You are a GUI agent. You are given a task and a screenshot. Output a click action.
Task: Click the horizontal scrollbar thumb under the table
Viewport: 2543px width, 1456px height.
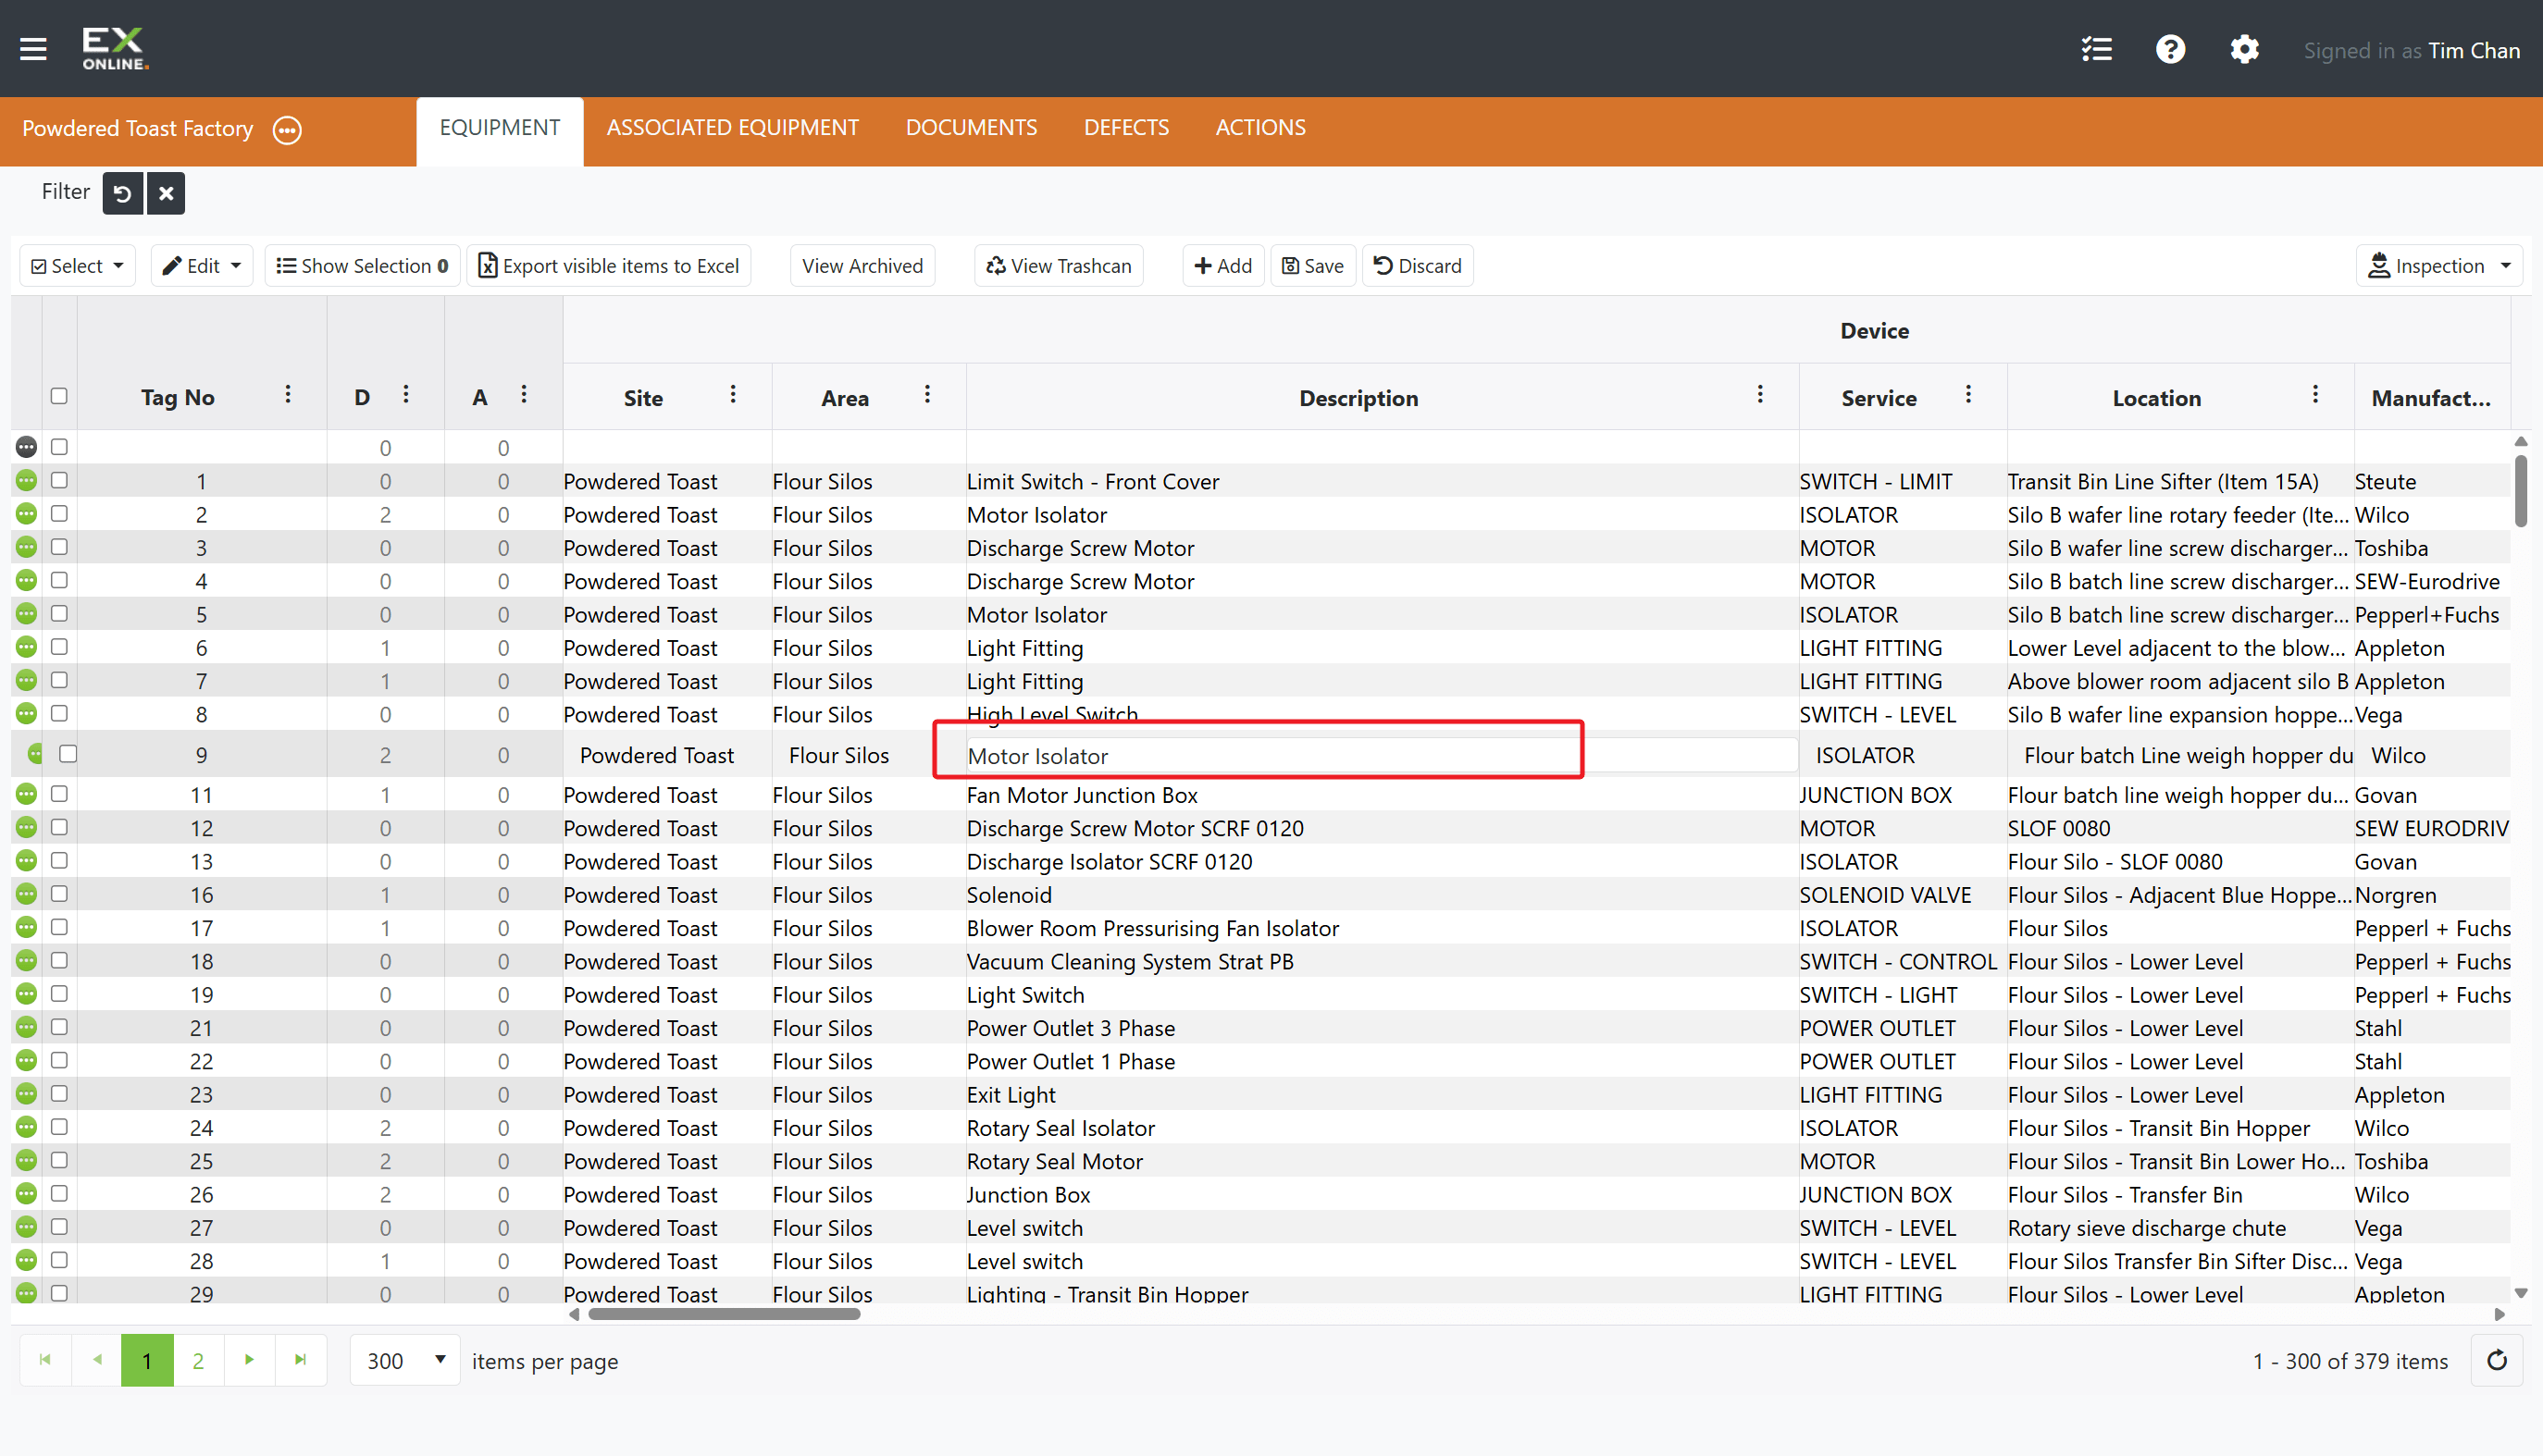(725, 1314)
